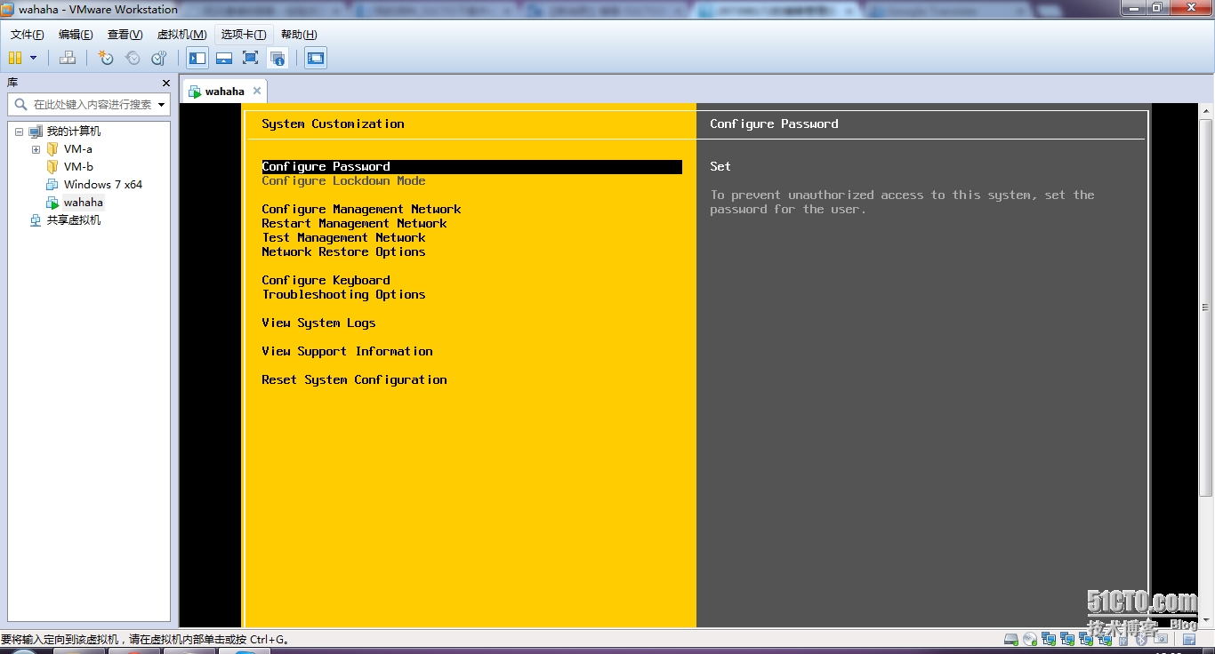
Task: Open the snapshot manager wrench-clock icon
Action: (x=159, y=58)
